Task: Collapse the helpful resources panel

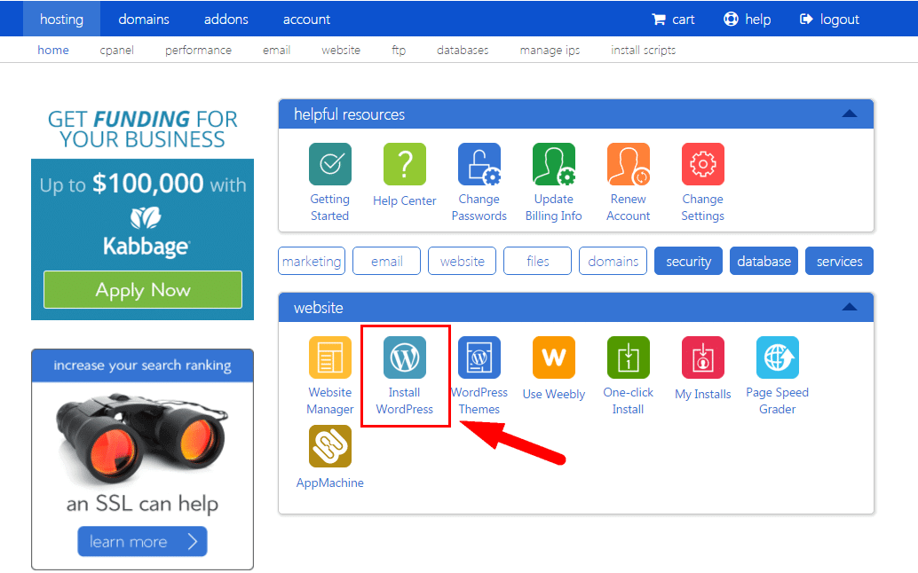Action: pos(849,114)
